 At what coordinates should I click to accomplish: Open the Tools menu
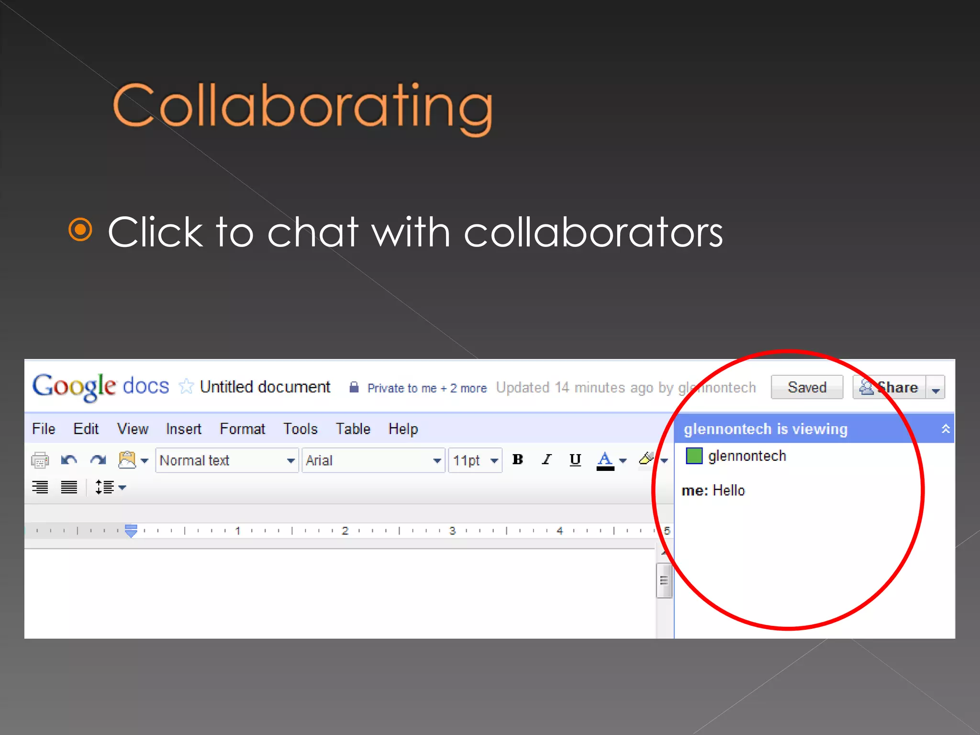point(301,429)
